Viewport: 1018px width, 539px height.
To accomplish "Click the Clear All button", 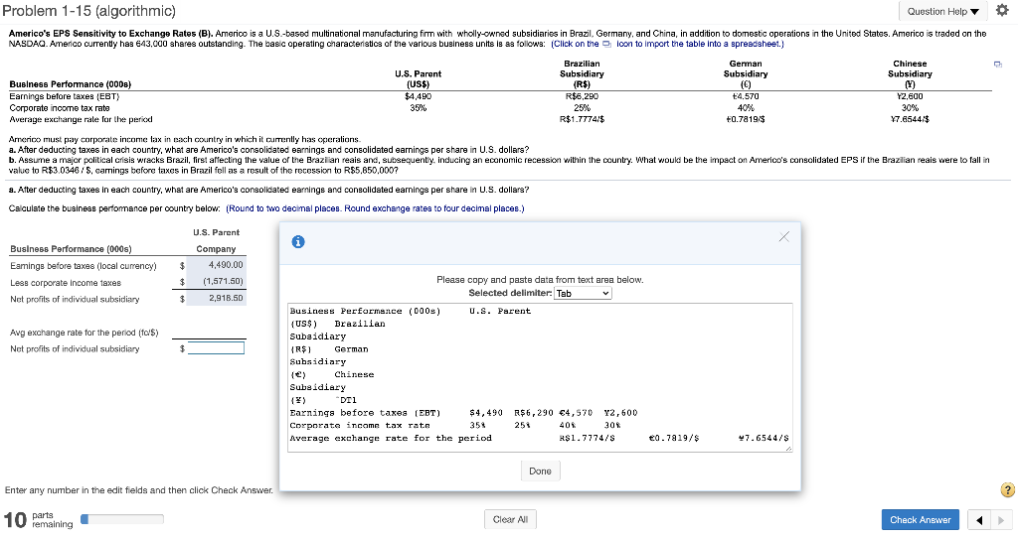I will (510, 519).
